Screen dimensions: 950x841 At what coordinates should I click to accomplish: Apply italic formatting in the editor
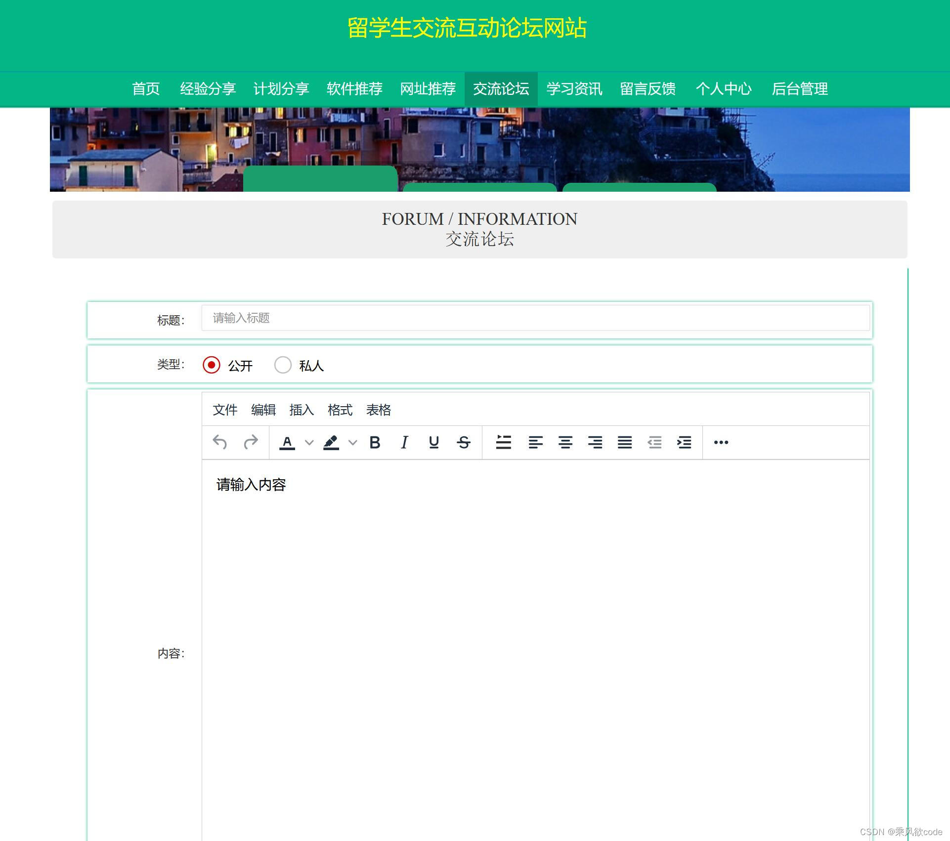click(x=404, y=442)
